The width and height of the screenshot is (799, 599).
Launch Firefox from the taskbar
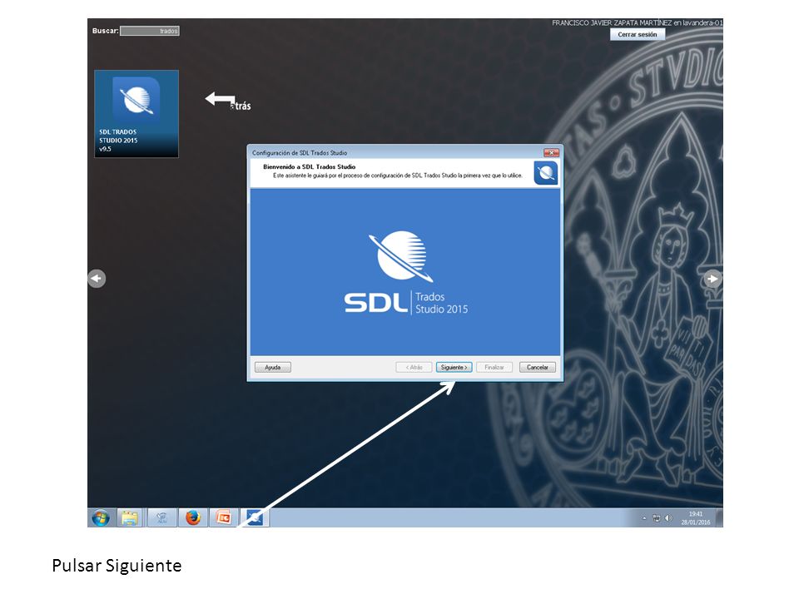pos(193,518)
